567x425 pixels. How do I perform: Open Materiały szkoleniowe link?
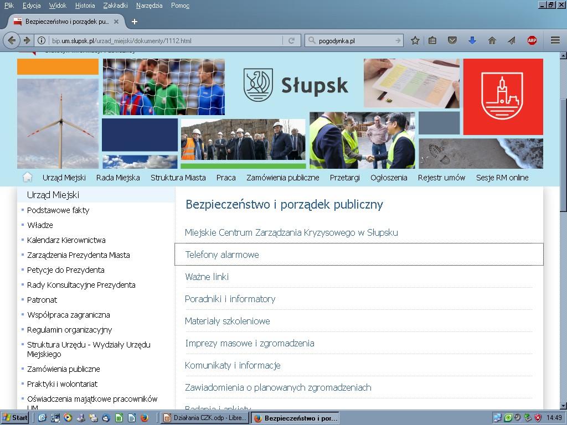pos(228,321)
